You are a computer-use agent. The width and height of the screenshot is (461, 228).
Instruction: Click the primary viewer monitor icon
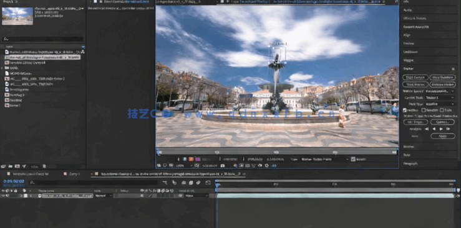165,166
